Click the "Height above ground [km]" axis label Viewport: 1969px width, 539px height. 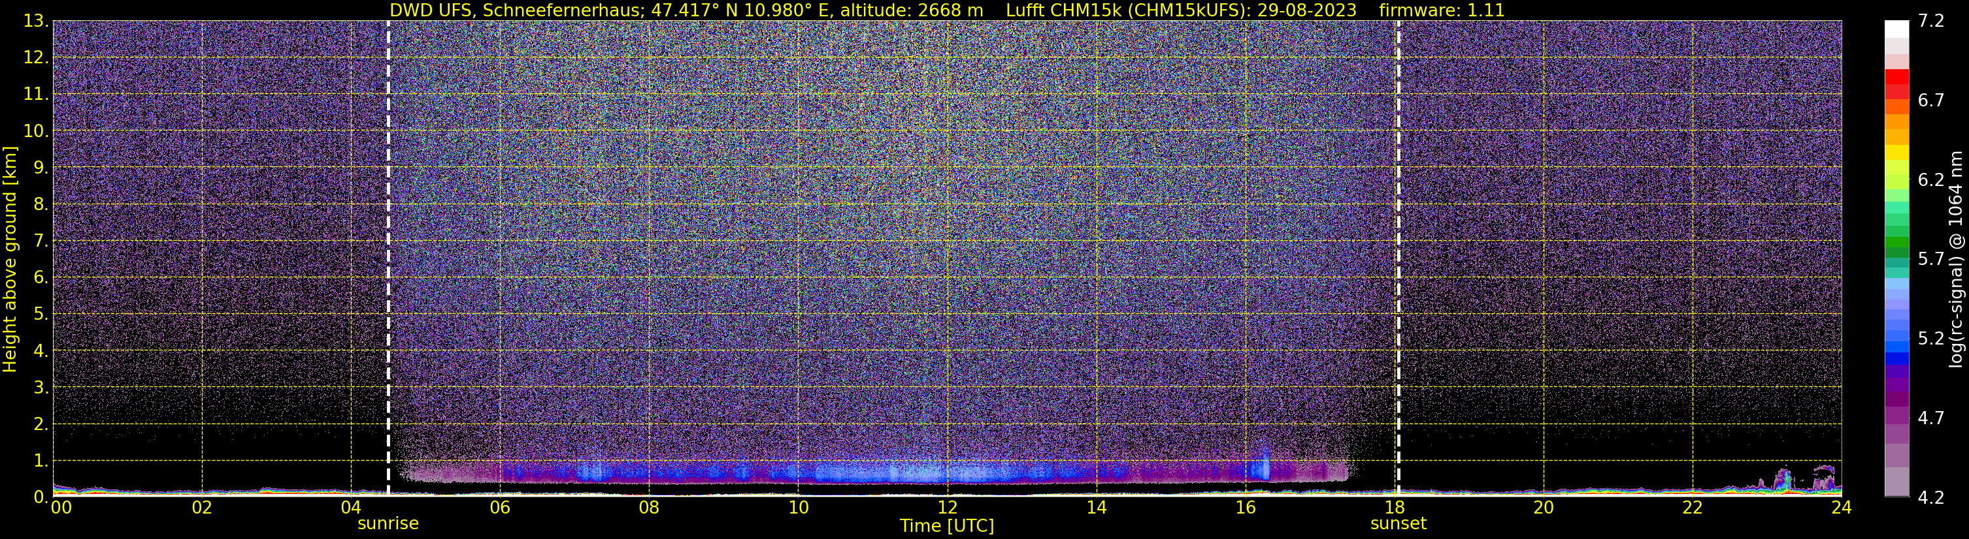(x=10, y=260)
